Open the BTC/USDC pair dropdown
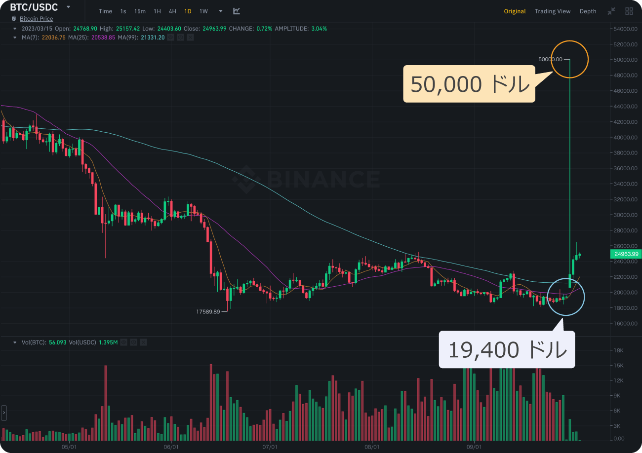642x453 pixels. pyautogui.click(x=68, y=7)
